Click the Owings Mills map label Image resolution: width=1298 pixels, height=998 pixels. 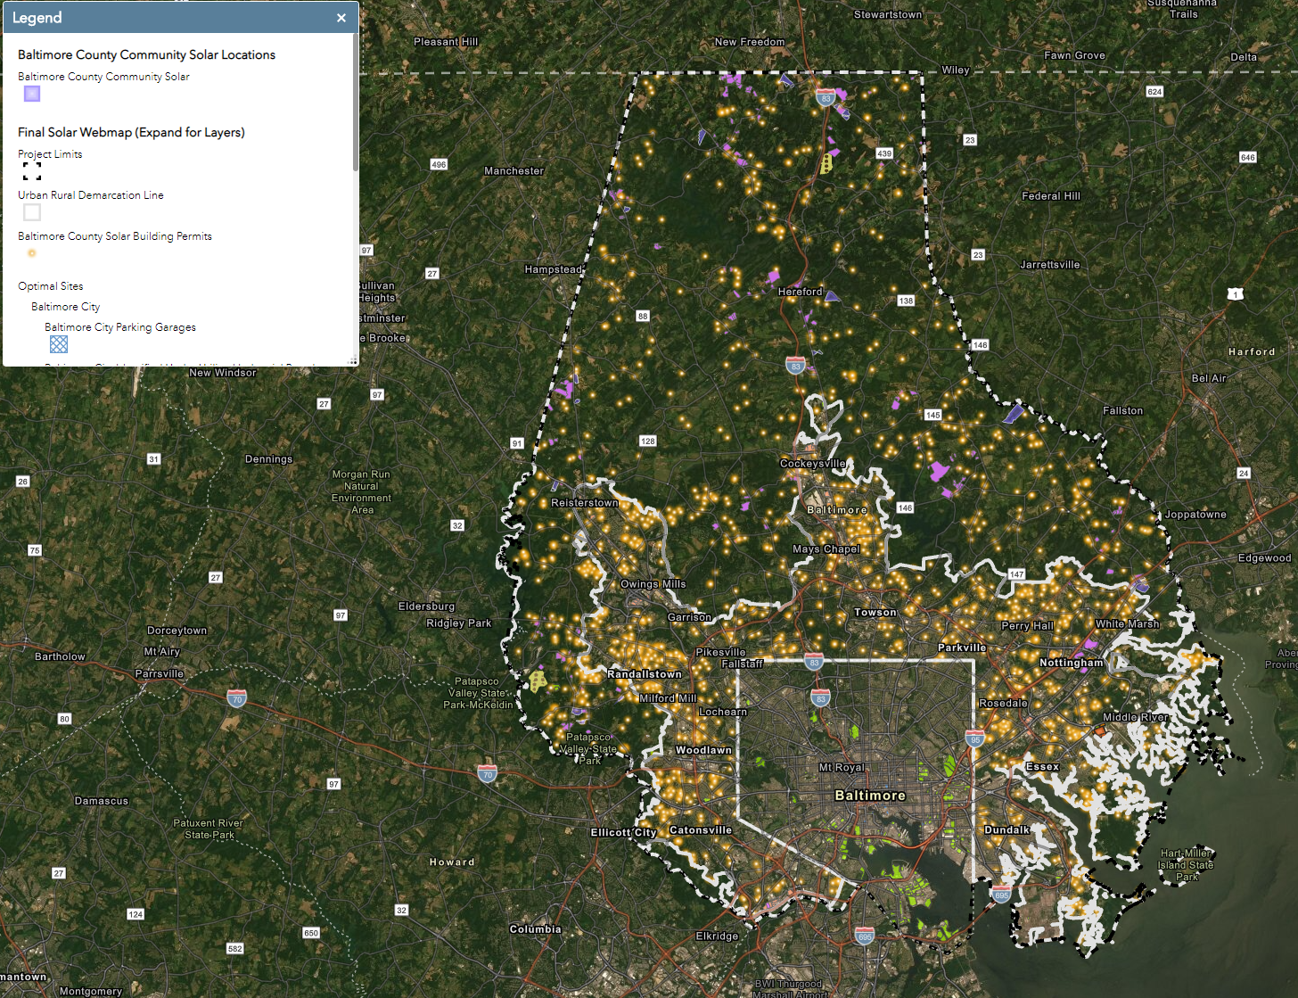coord(653,584)
